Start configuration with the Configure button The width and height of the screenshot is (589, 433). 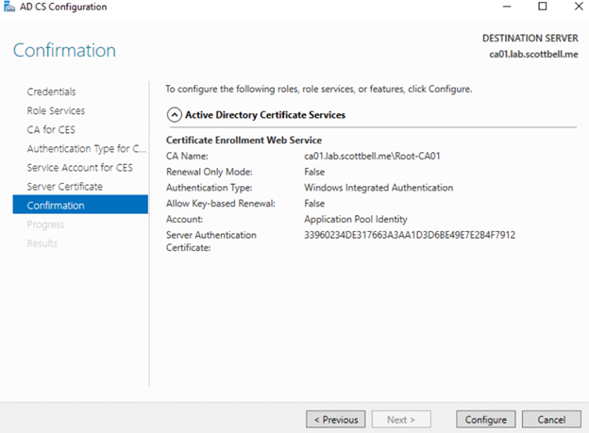[x=485, y=419]
